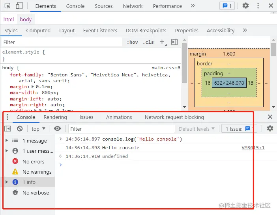The image size is (277, 215).
Task: Open the DOM Breakpoints tab
Action: (x=146, y=30)
